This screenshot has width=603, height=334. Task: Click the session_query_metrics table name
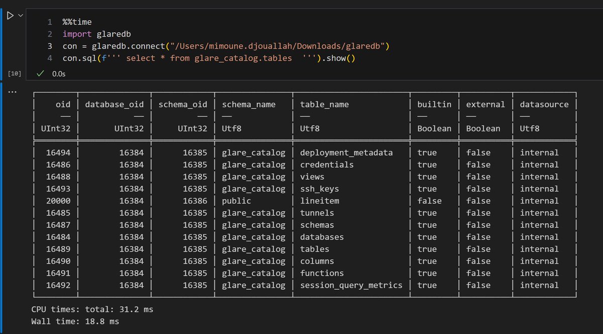(351, 285)
